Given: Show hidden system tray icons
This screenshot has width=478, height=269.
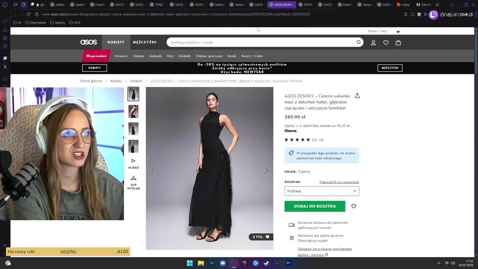Looking at the screenshot, I should tap(439, 263).
